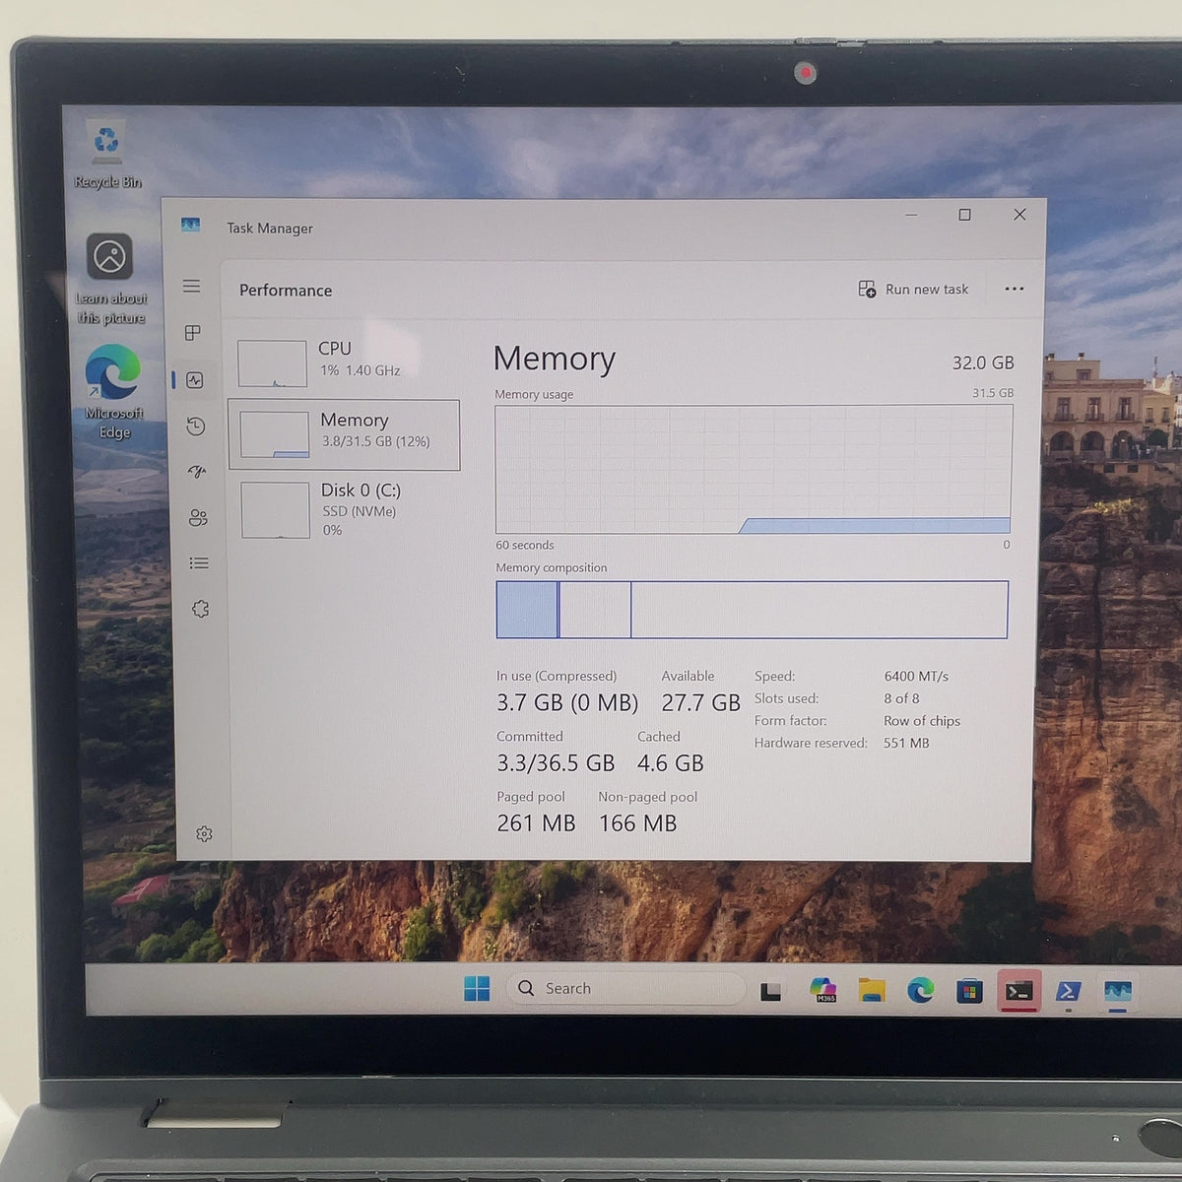The width and height of the screenshot is (1182, 1182).
Task: Open Windows Start menu
Action: pyautogui.click(x=477, y=989)
